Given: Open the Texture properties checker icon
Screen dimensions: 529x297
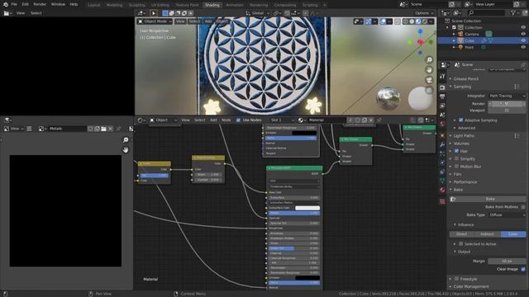Looking at the screenshot, I should coord(442,201).
